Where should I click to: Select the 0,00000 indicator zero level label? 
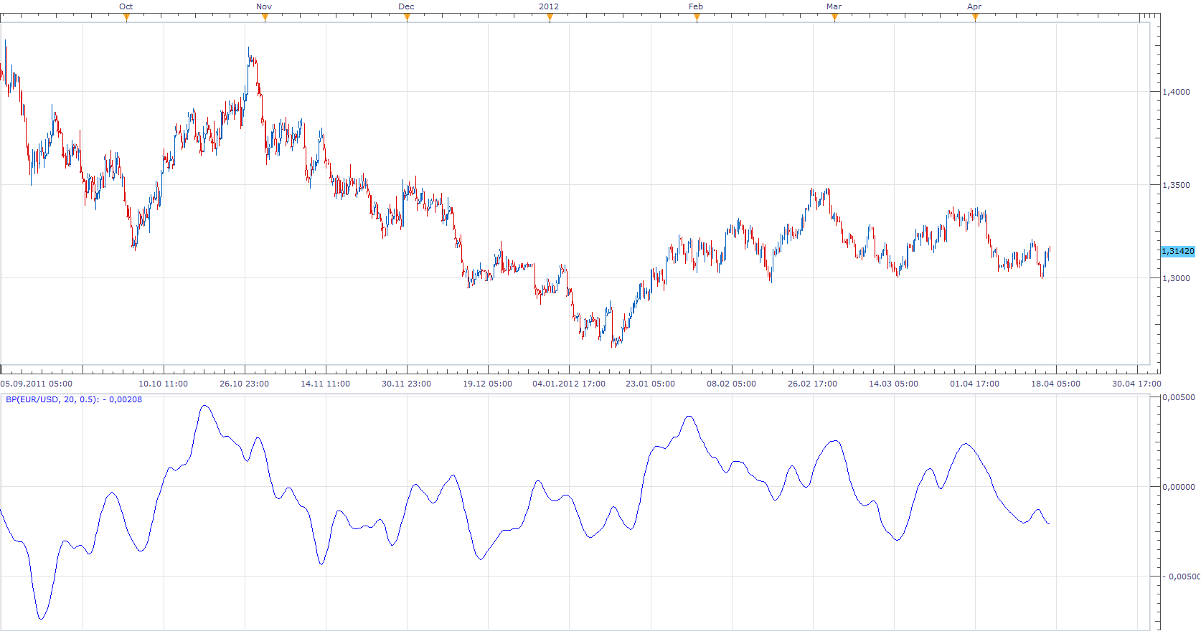(x=1179, y=487)
